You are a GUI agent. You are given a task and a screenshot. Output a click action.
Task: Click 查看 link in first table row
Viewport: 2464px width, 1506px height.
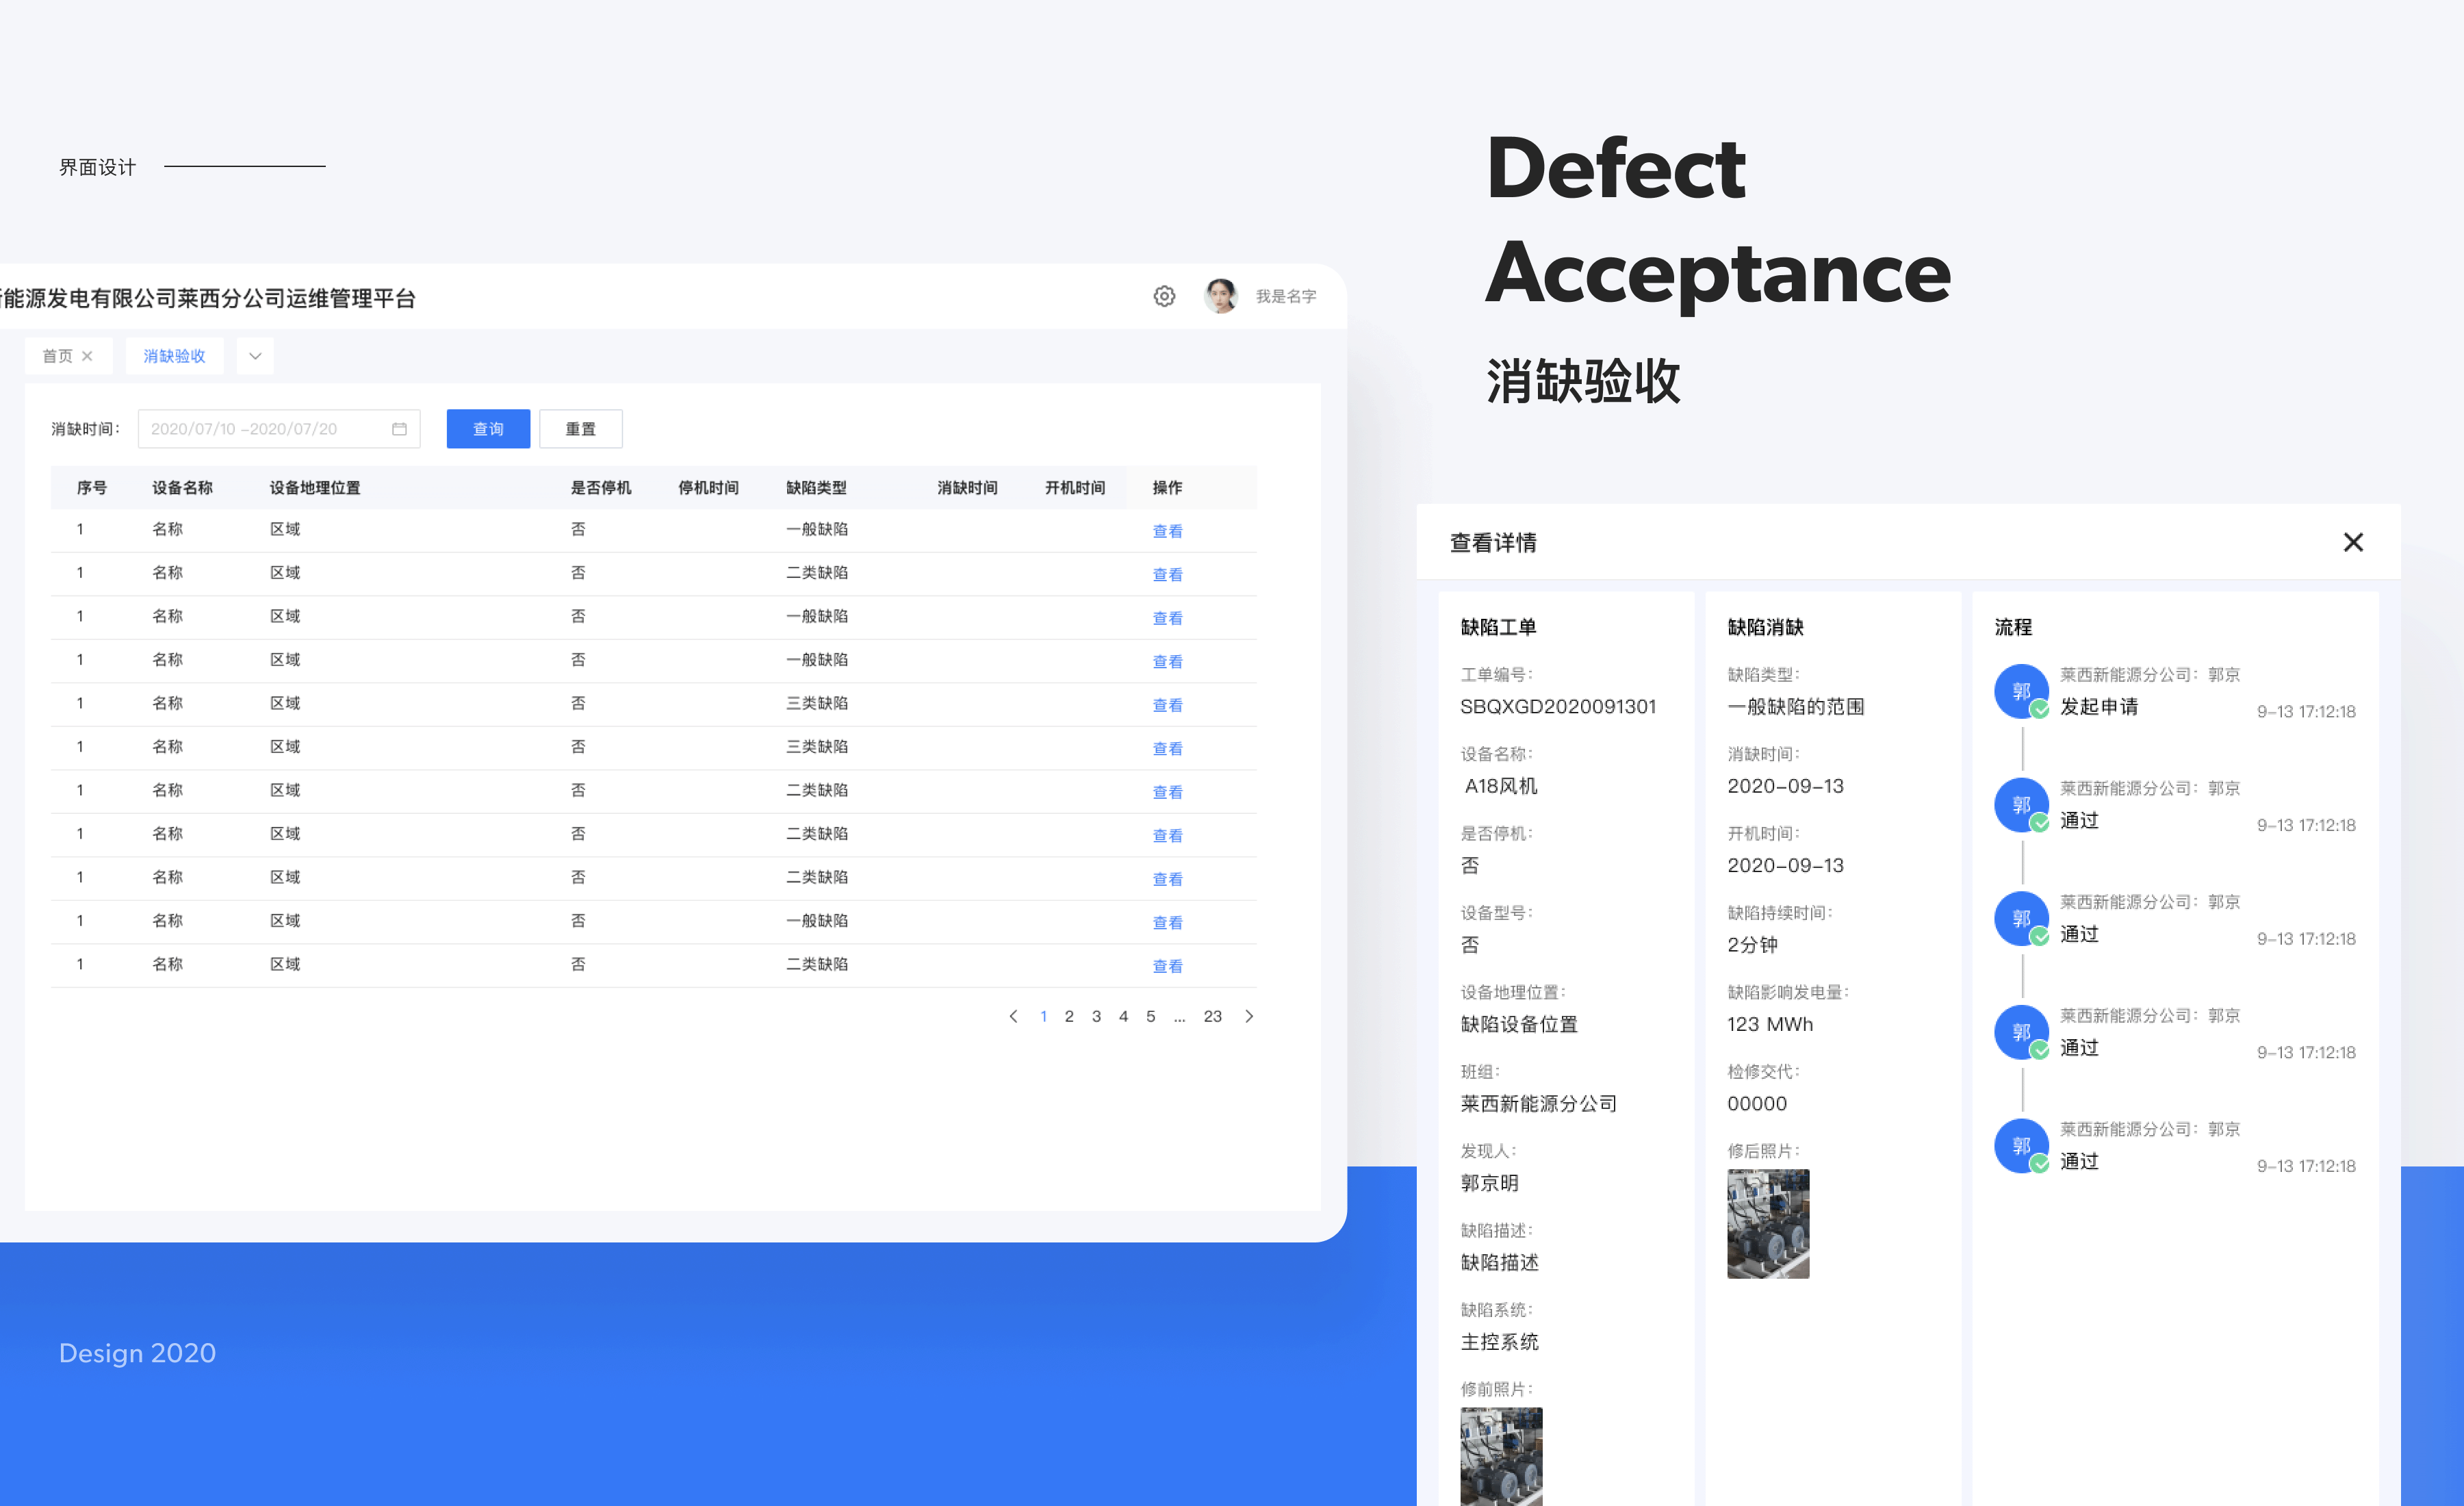[x=1167, y=531]
